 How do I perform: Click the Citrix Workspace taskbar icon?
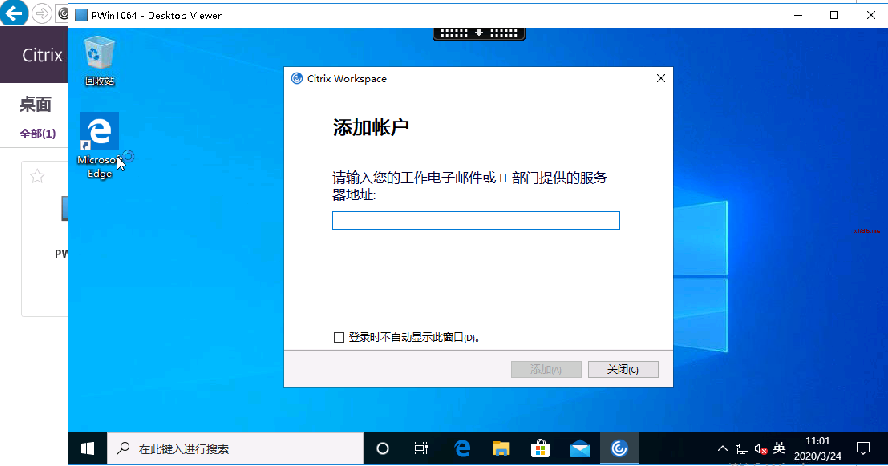pos(619,448)
